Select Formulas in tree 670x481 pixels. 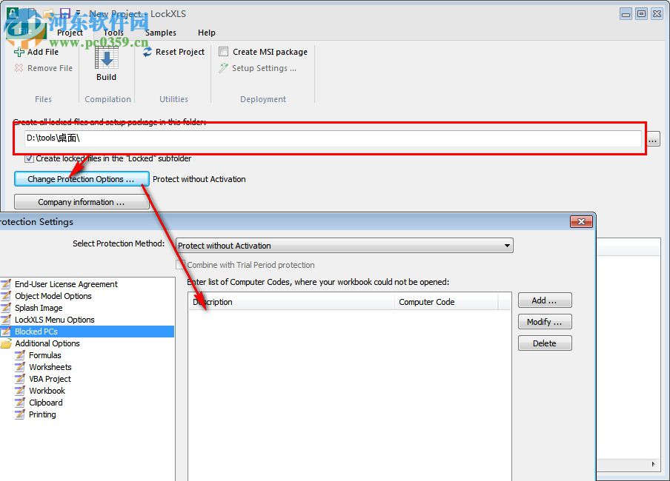(x=45, y=355)
